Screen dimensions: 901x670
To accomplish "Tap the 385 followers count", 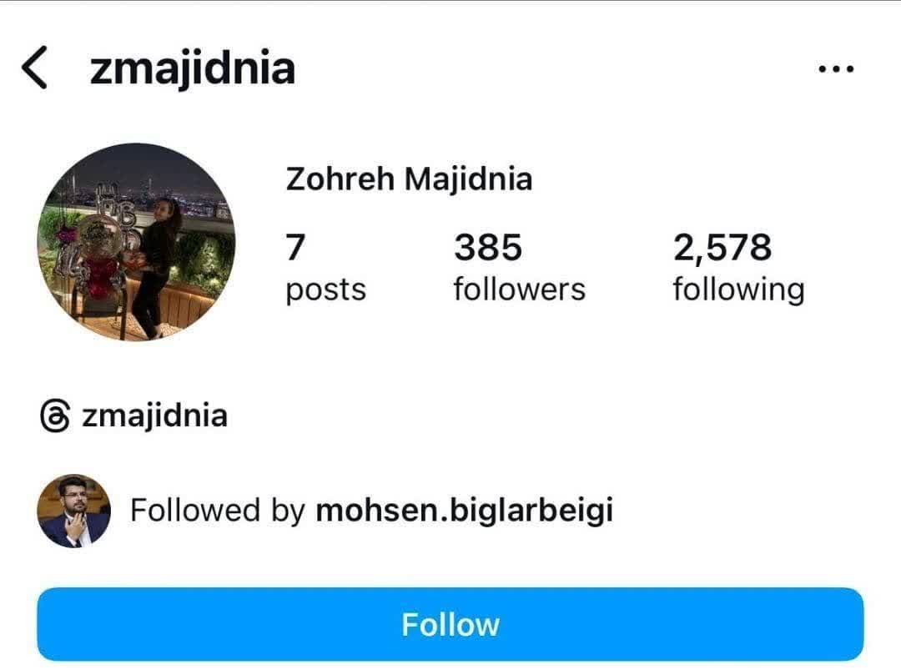I will pos(488,248).
